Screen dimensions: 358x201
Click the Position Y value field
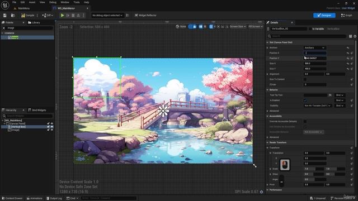(x=314, y=58)
